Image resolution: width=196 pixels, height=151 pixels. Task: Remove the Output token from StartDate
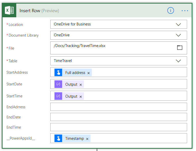coord(81,85)
